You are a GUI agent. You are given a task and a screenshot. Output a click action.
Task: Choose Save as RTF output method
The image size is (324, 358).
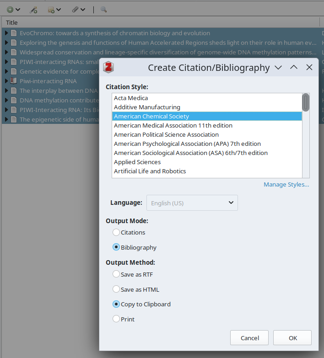(x=116, y=274)
